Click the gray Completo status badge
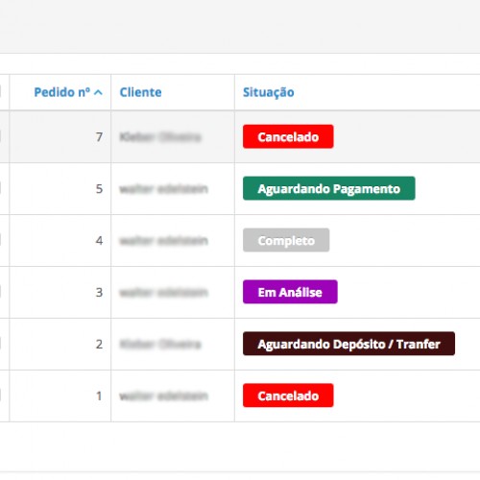This screenshot has width=480, height=480. [286, 240]
